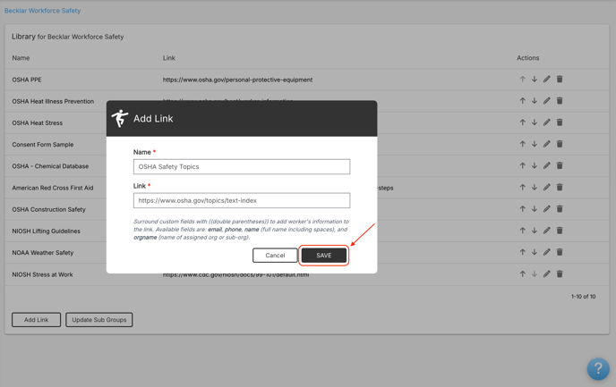Edit NIOSH Lifting Guidelines link
The image size is (616, 387).
pos(547,231)
